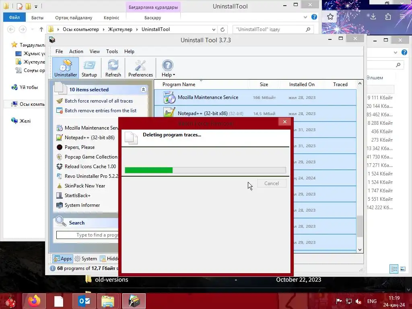Image resolution: width=412 pixels, height=309 pixels.
Task: Switch ENG input language in tray
Action: point(372,301)
